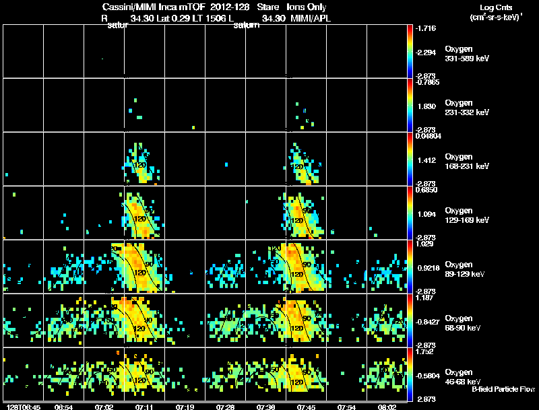Click the 'Ions Only' header text

(307, 7)
